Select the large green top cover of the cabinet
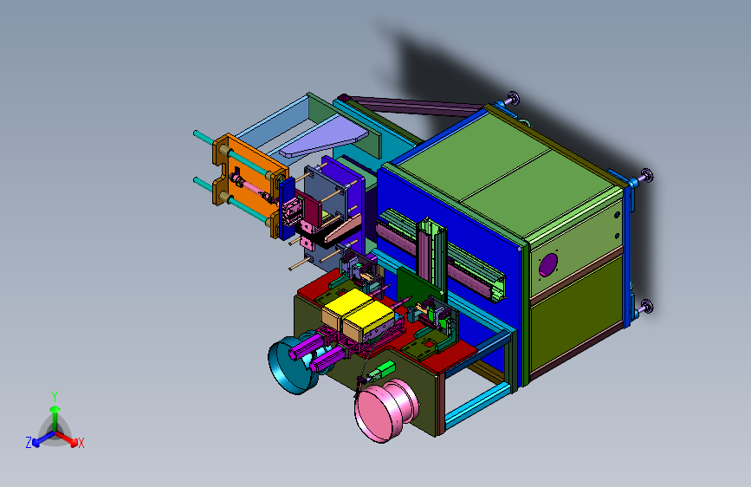The height and width of the screenshot is (487, 751). click(505, 178)
